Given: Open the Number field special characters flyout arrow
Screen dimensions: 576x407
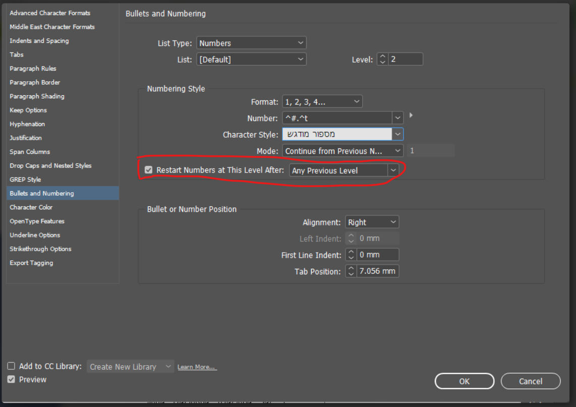Looking at the screenshot, I should [x=411, y=115].
